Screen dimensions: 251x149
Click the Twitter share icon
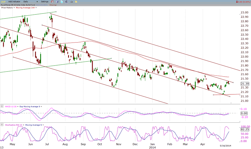pyautogui.click(x=62, y=2)
